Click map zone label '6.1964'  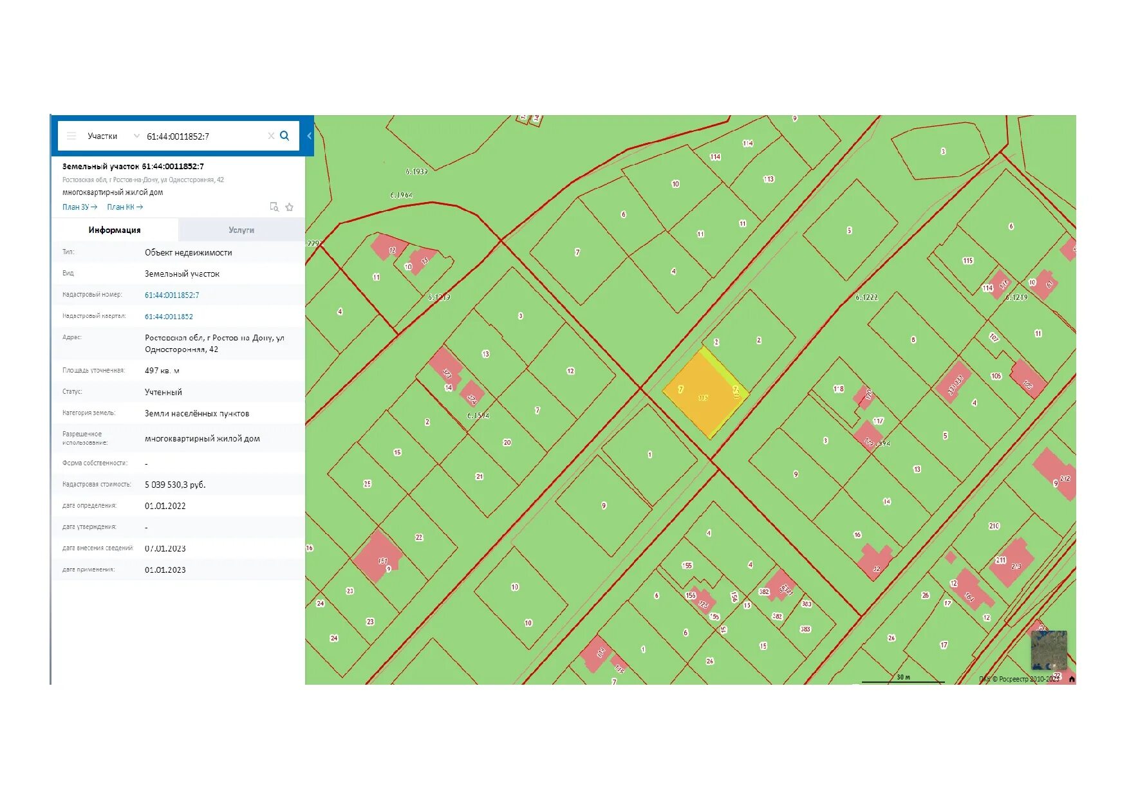pos(401,195)
